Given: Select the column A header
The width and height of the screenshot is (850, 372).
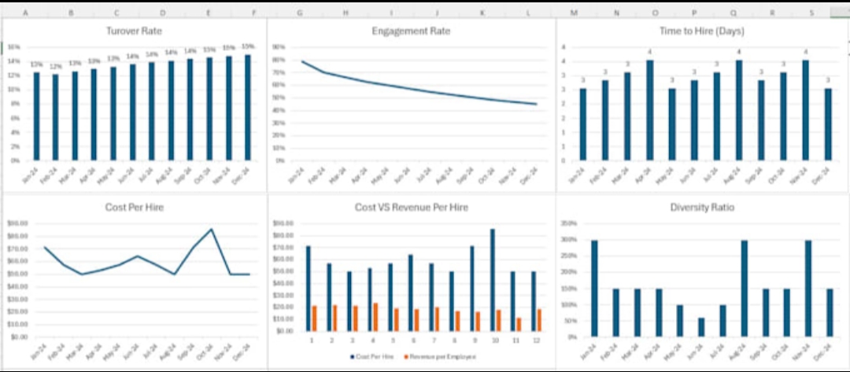Looking at the screenshot, I should pos(26,13).
